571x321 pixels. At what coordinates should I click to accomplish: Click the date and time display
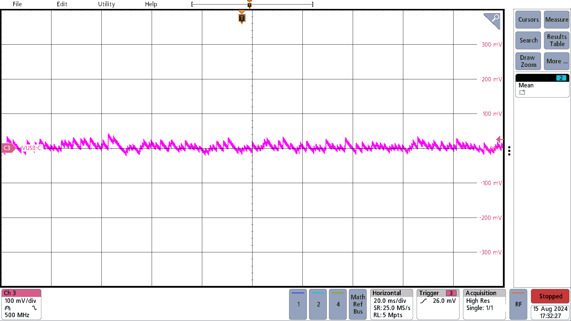click(x=550, y=312)
